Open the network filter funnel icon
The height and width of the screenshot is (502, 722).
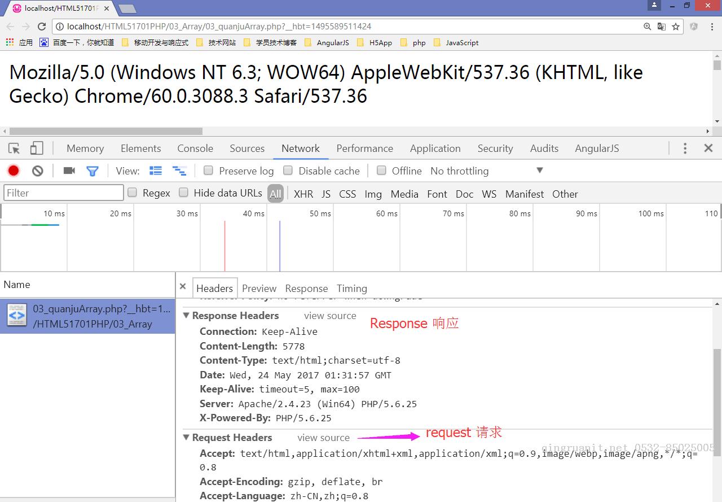click(93, 171)
